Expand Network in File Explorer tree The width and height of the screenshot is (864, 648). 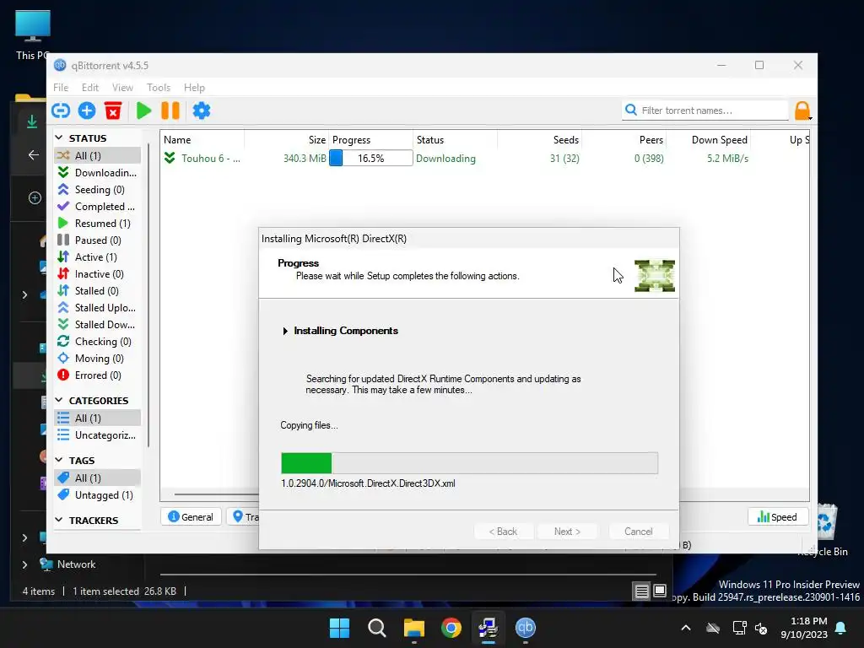[24, 564]
